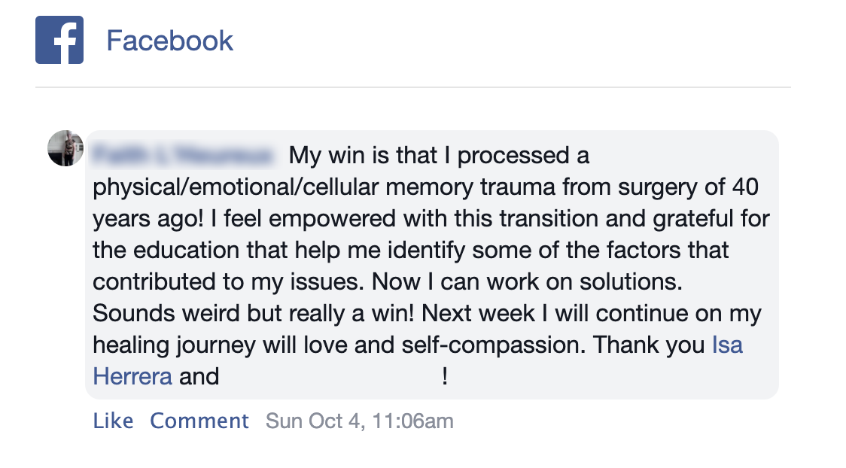Open the Facebook header title link
The image size is (846, 468).
pos(169,41)
